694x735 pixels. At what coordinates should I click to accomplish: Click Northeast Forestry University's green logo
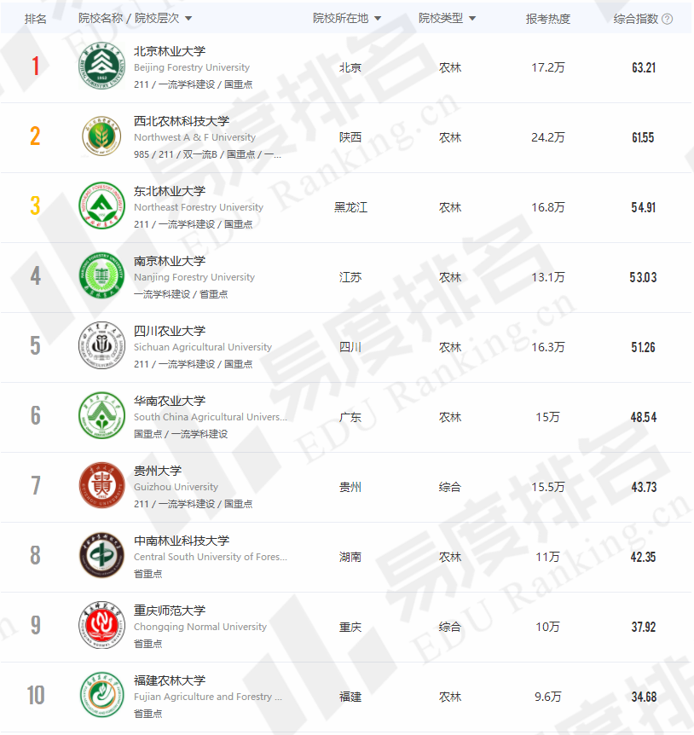[101, 207]
